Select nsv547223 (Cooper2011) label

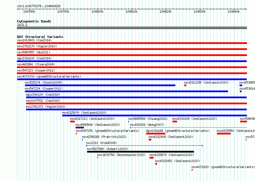(36, 70)
